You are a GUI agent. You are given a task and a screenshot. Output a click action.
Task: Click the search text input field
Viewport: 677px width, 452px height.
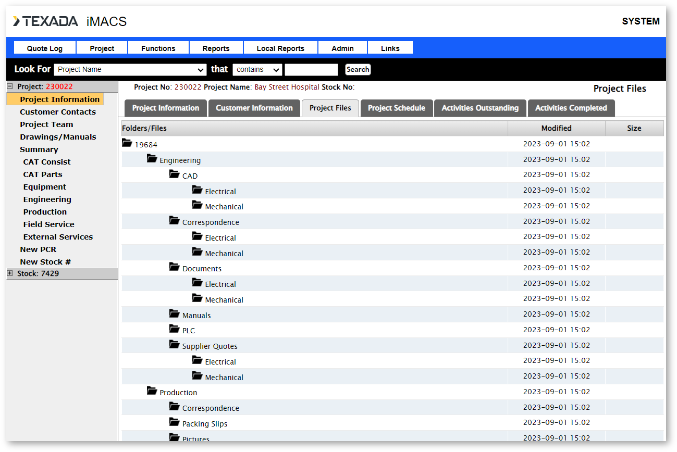tap(311, 70)
